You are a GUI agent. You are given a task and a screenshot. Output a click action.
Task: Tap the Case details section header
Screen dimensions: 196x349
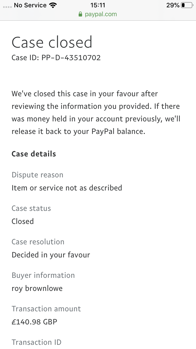[x=34, y=154]
